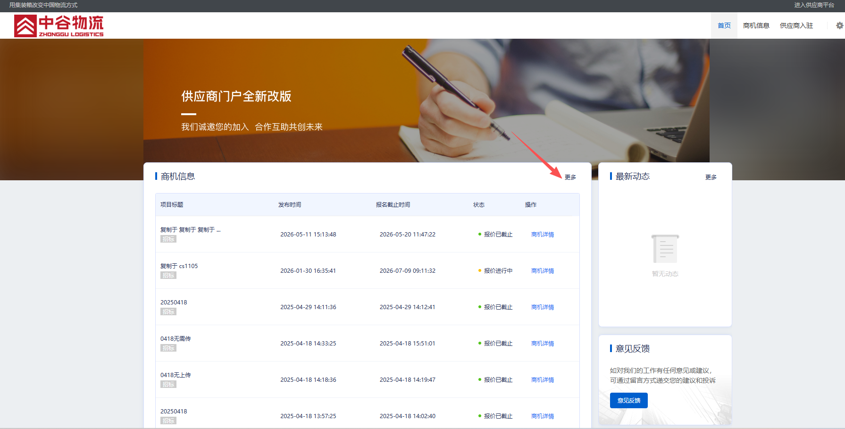Click the 操作 column header
Viewport: 845px width, 429px height.
click(531, 205)
